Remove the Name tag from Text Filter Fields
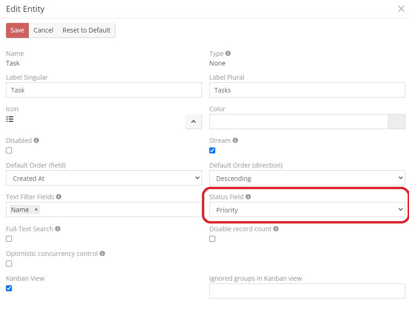 click(36, 210)
